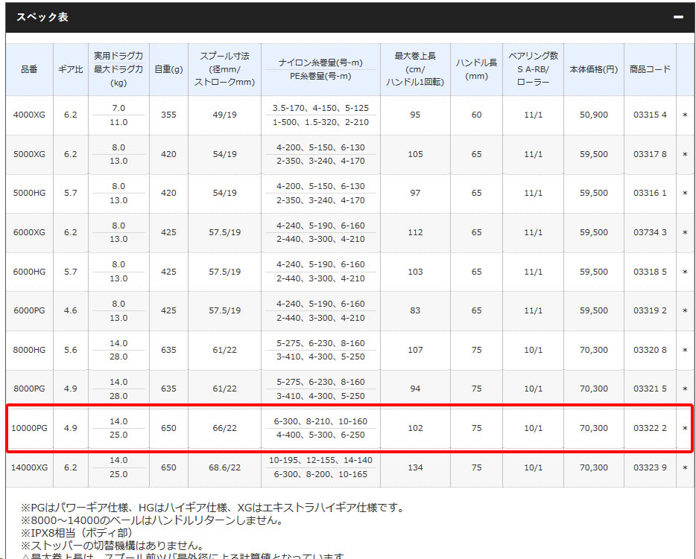This screenshot has width=696, height=559.
Task: Click gear ratio 4.6 in 6000PG row
Action: 71,310
